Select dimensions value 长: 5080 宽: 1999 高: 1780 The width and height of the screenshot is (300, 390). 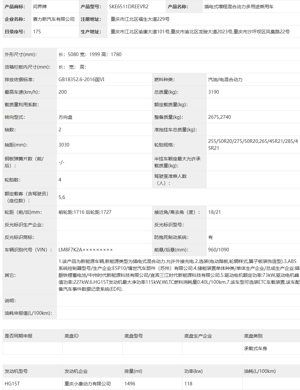point(90,54)
